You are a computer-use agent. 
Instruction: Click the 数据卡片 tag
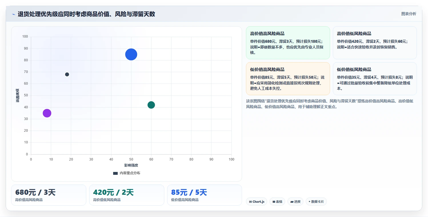click(x=316, y=202)
